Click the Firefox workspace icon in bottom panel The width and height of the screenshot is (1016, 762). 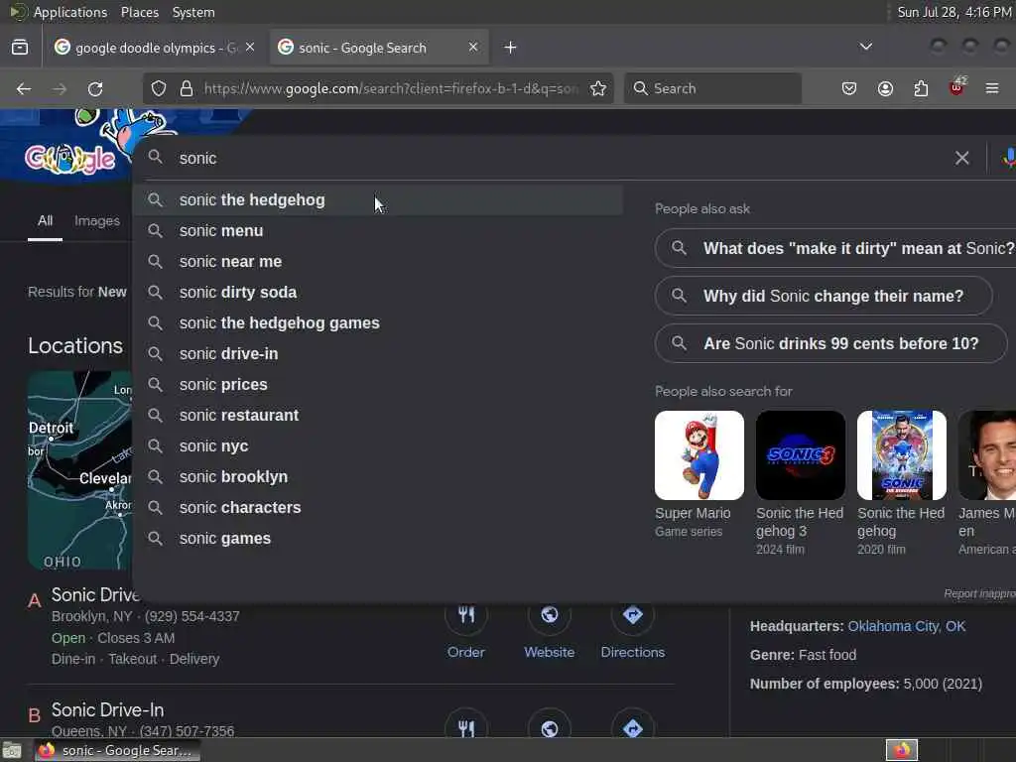click(x=902, y=750)
